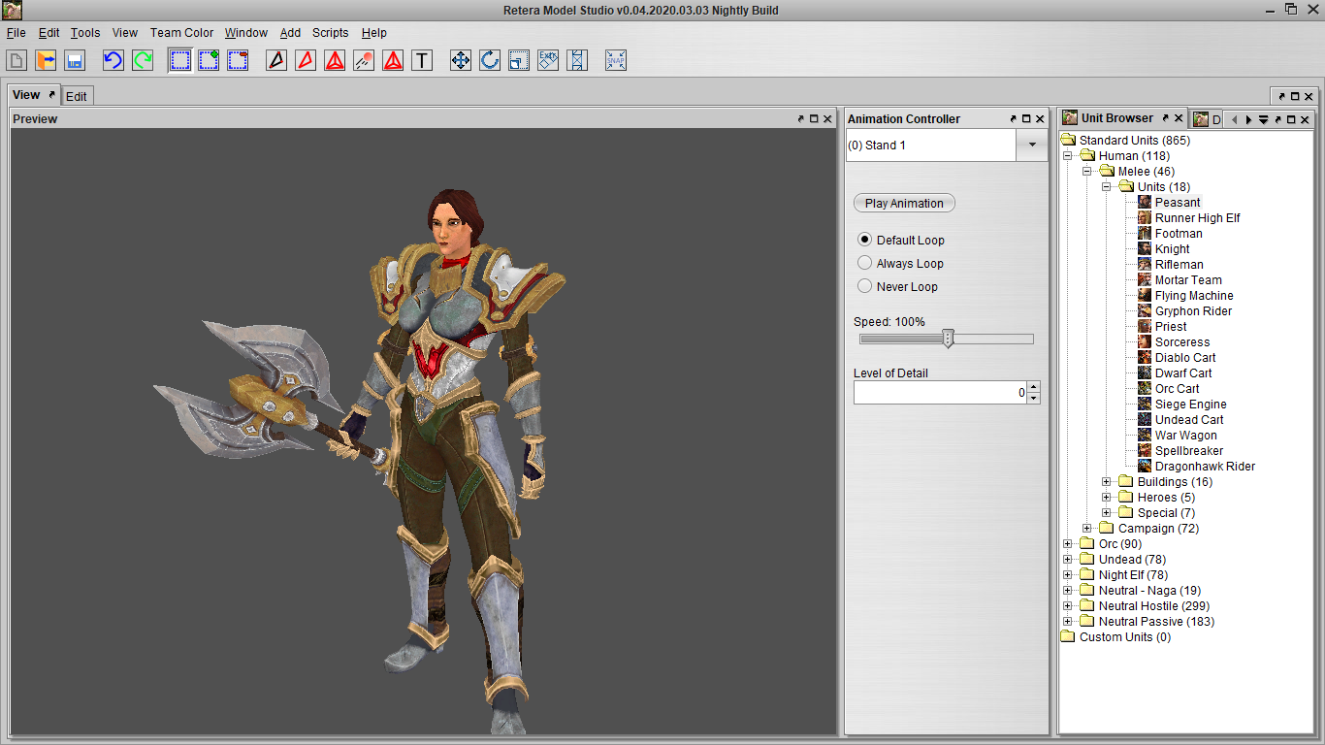Activate the Rotate tool

pyautogui.click(x=490, y=60)
